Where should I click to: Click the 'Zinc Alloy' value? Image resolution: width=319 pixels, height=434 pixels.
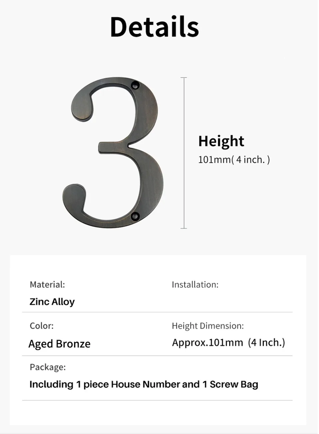coord(52,302)
